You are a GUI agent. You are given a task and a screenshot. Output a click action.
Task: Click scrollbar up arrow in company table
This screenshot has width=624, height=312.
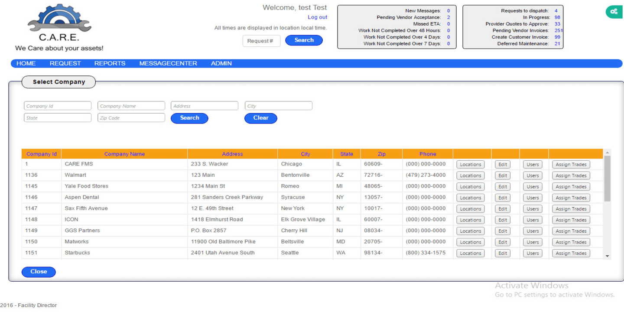click(x=607, y=153)
